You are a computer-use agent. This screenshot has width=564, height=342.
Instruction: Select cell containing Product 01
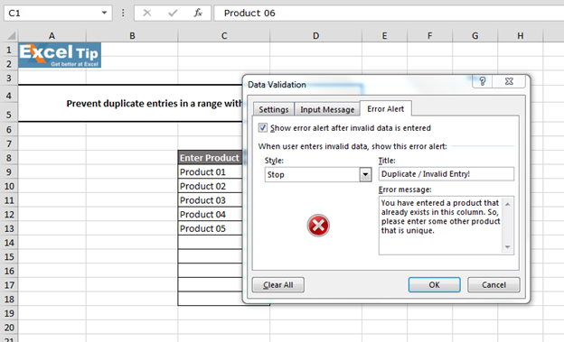pyautogui.click(x=210, y=171)
